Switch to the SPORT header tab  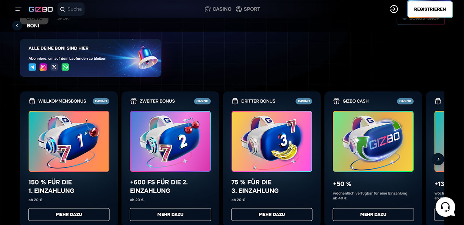click(x=248, y=9)
